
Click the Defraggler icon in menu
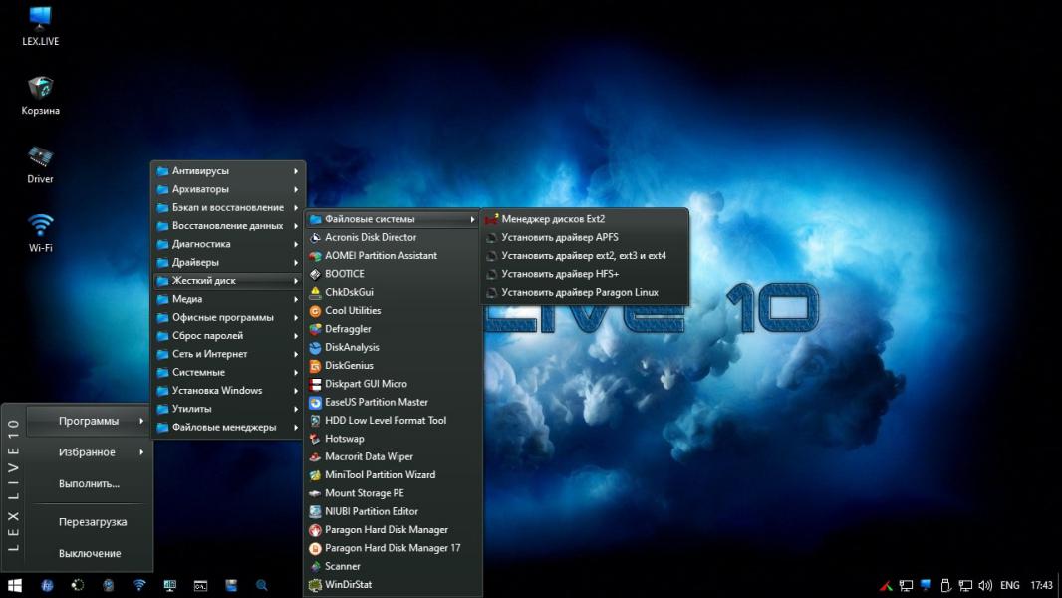tap(316, 329)
